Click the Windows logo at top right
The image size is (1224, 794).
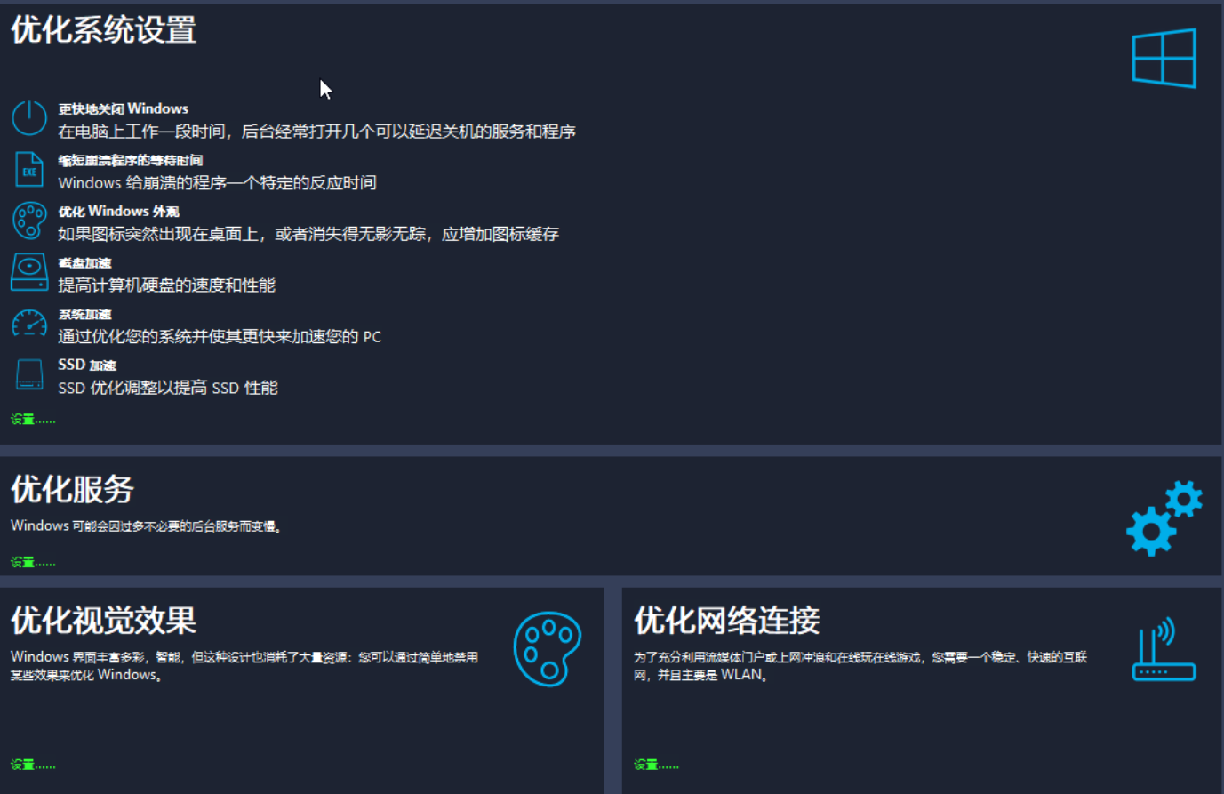click(1165, 55)
